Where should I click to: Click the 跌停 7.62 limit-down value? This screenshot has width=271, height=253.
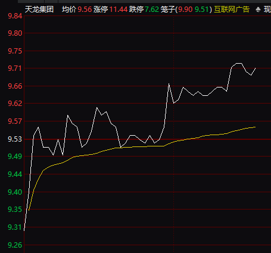(144, 10)
